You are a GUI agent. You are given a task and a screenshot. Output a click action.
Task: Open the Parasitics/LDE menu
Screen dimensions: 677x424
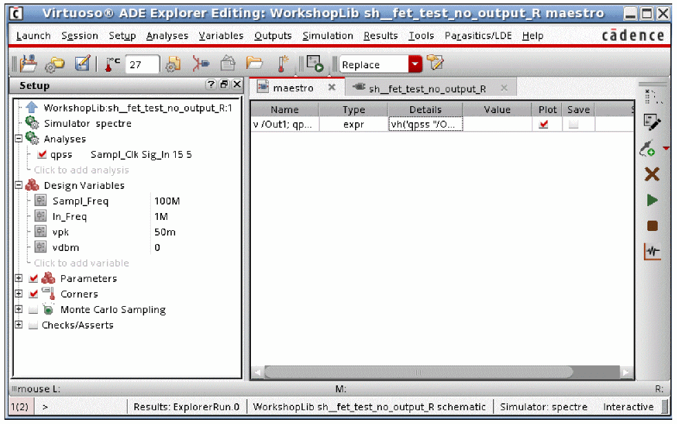(478, 36)
